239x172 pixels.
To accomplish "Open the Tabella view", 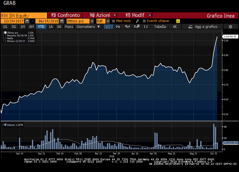I will (160, 27).
